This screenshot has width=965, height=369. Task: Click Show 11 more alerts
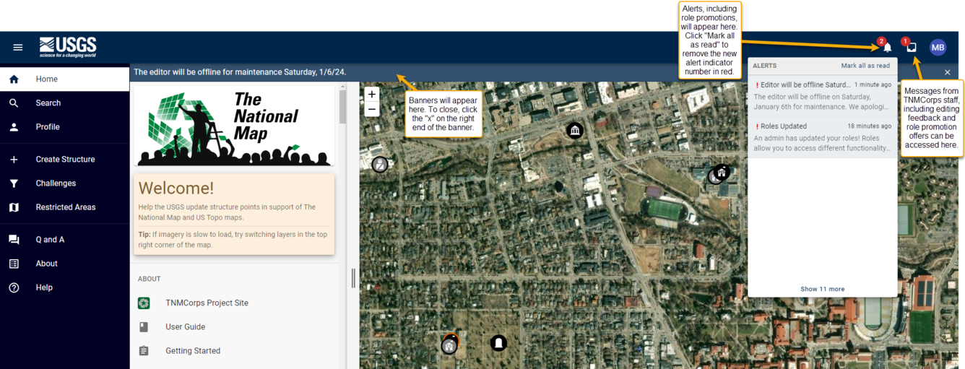point(822,289)
